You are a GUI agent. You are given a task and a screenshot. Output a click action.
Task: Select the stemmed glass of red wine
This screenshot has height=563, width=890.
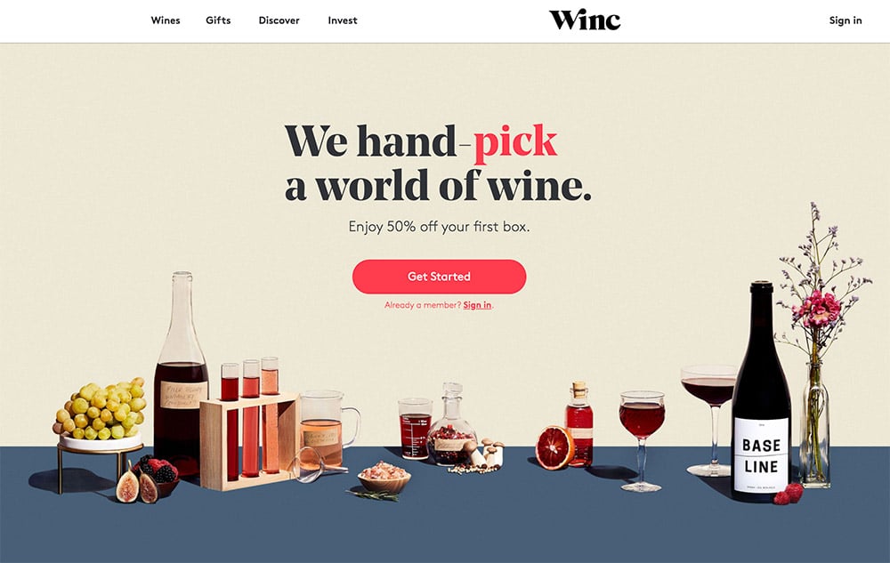[x=642, y=439]
